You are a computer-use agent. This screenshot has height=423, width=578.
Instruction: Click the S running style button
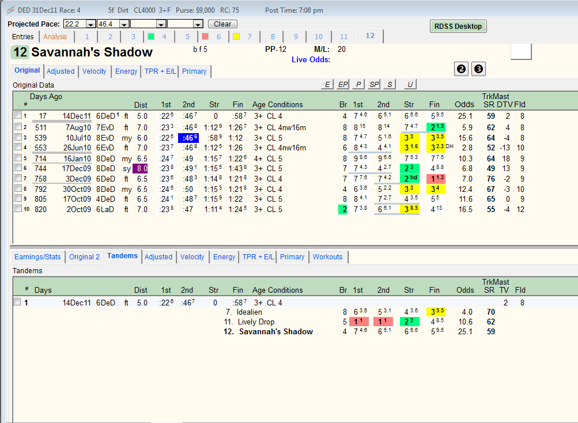[390, 85]
